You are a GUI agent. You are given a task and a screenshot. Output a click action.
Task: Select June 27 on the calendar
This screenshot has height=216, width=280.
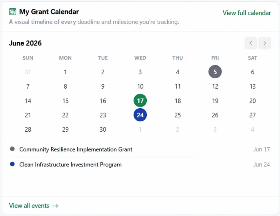(x=252, y=115)
